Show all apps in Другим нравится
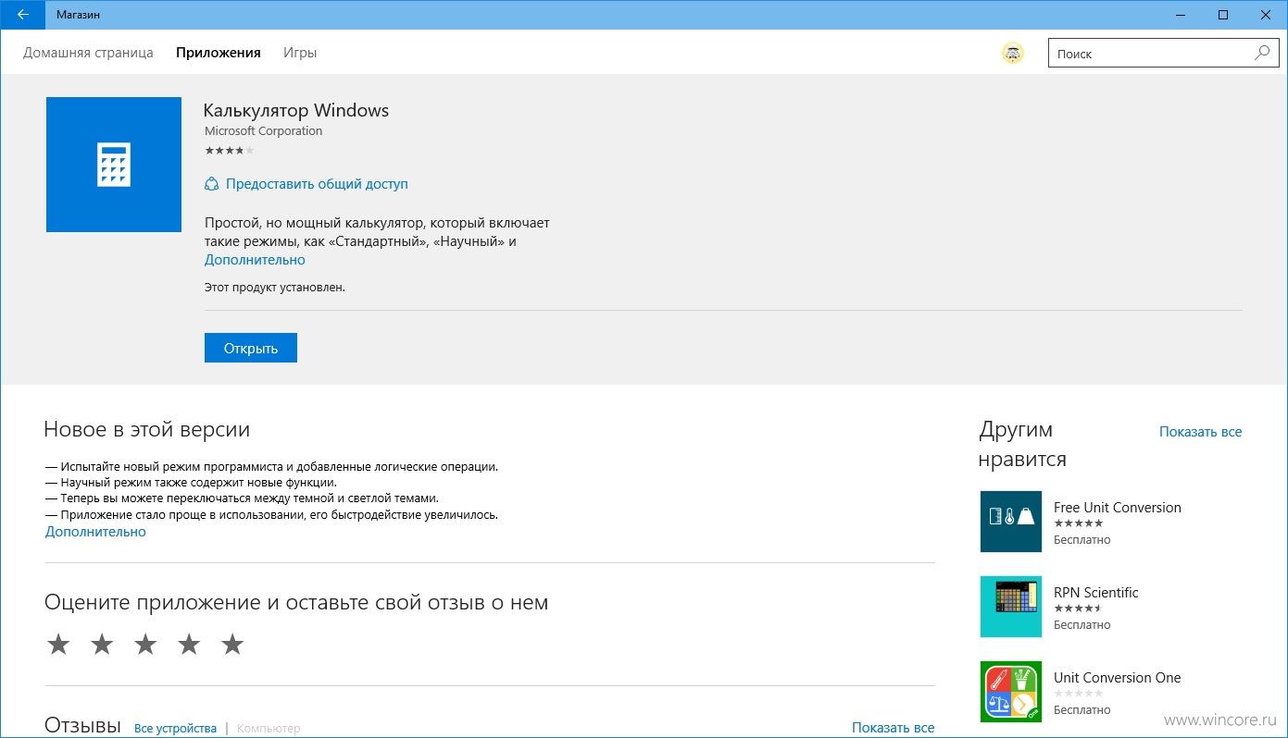1288x738 pixels. coord(1200,432)
